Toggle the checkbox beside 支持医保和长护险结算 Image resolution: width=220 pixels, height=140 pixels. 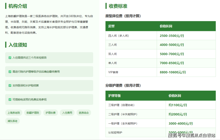10,86
